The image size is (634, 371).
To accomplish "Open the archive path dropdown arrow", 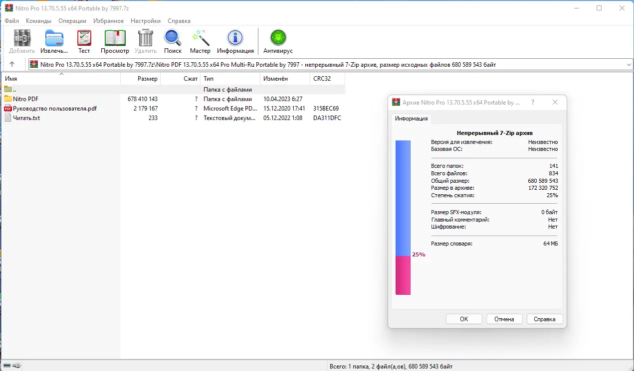I will tap(628, 64).
